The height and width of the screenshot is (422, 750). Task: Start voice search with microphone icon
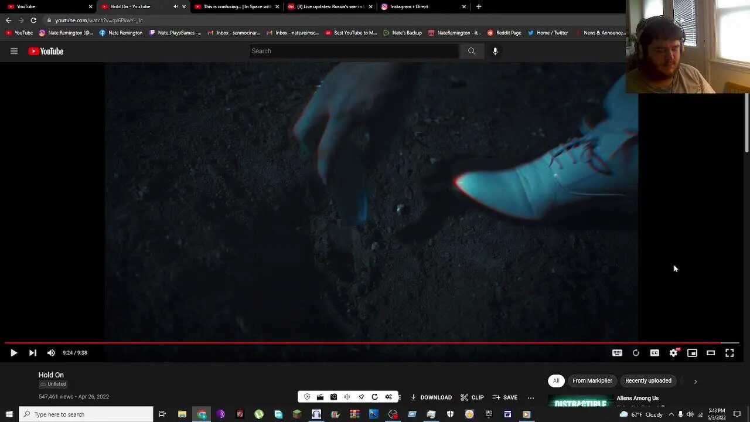coord(495,51)
